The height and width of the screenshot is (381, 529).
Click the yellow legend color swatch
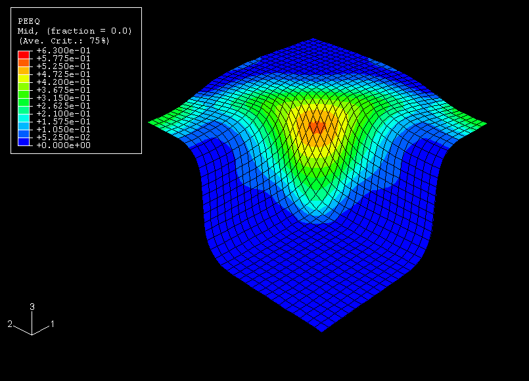point(24,78)
